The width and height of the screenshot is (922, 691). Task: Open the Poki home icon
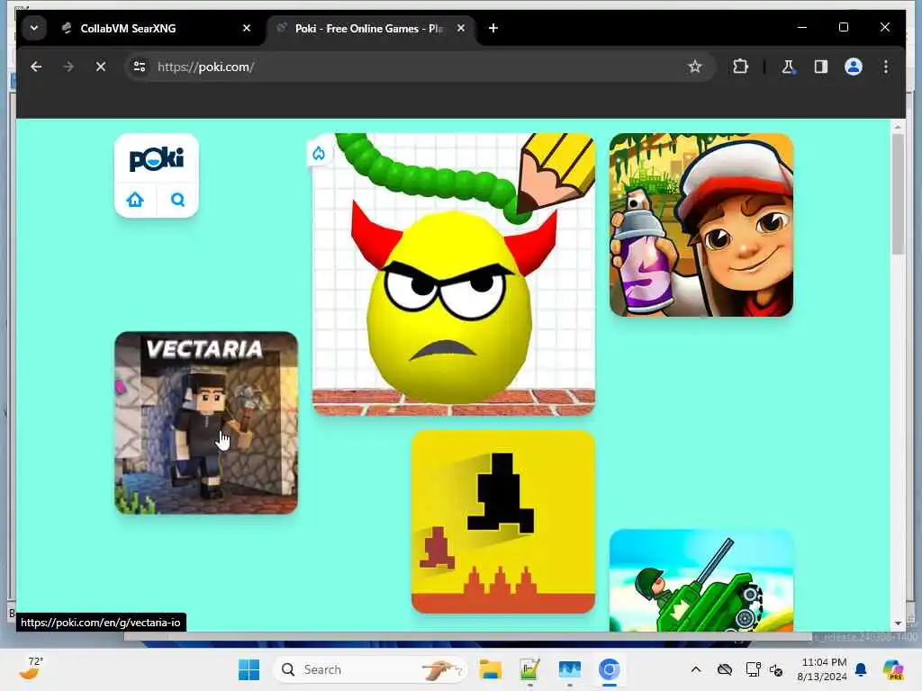click(x=135, y=200)
